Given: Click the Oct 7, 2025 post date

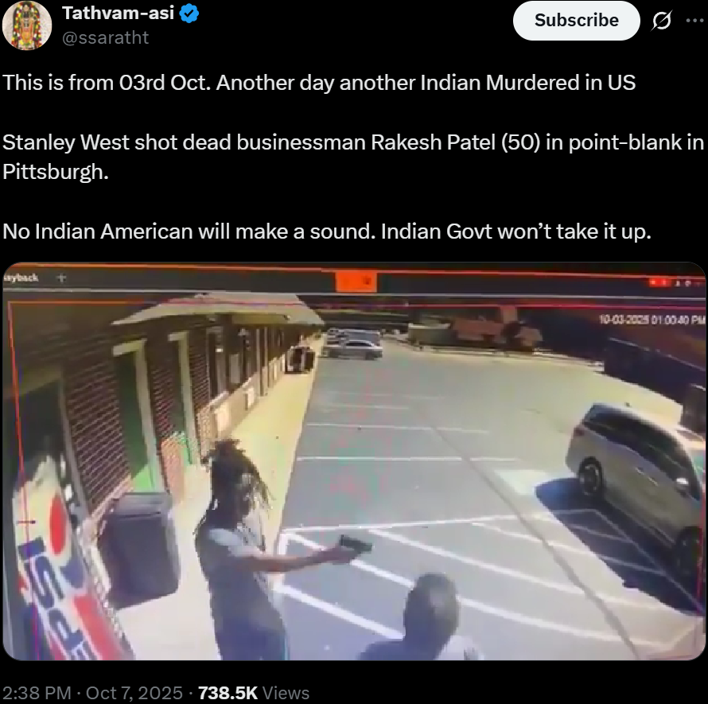Looking at the screenshot, I should pyautogui.click(x=134, y=693).
